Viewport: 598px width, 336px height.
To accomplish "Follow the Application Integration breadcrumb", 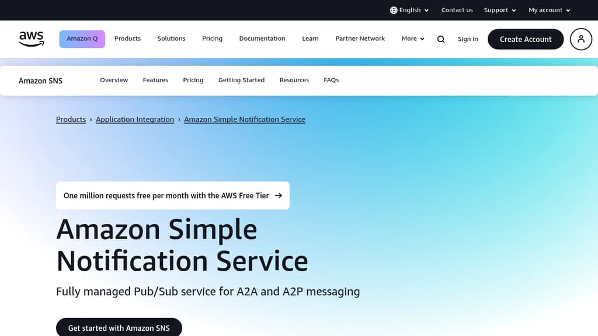I will pyautogui.click(x=135, y=119).
